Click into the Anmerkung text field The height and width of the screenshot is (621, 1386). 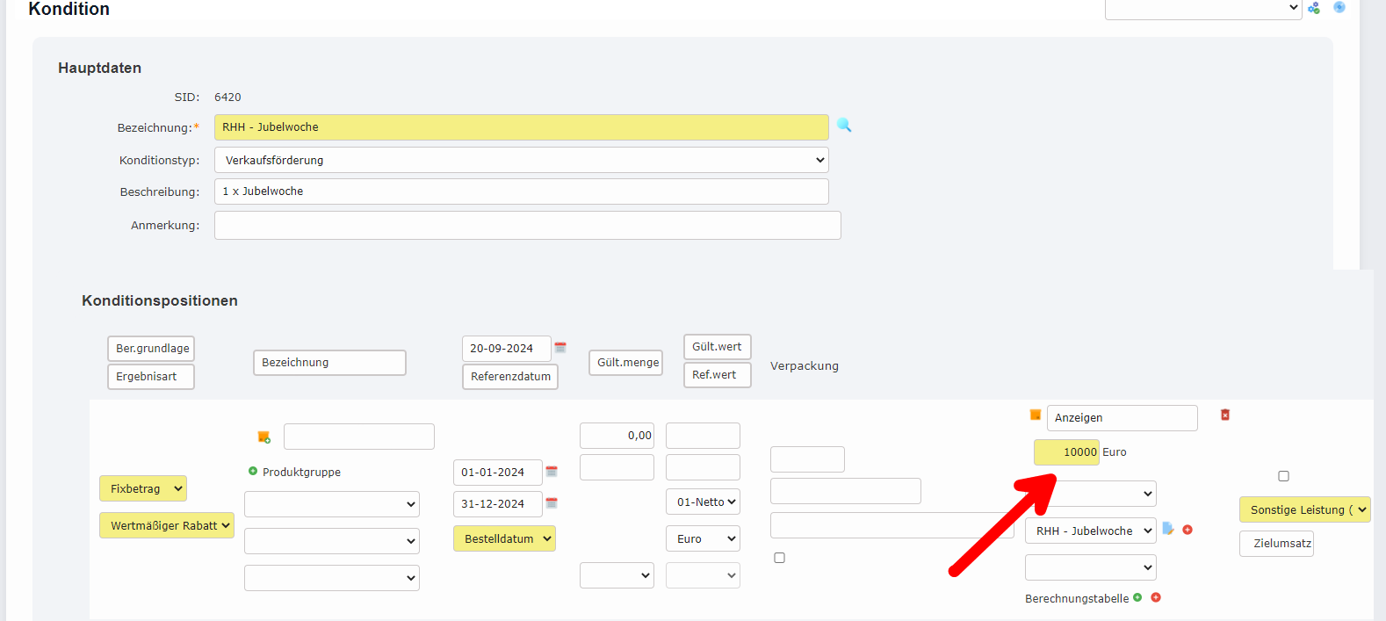coord(527,226)
